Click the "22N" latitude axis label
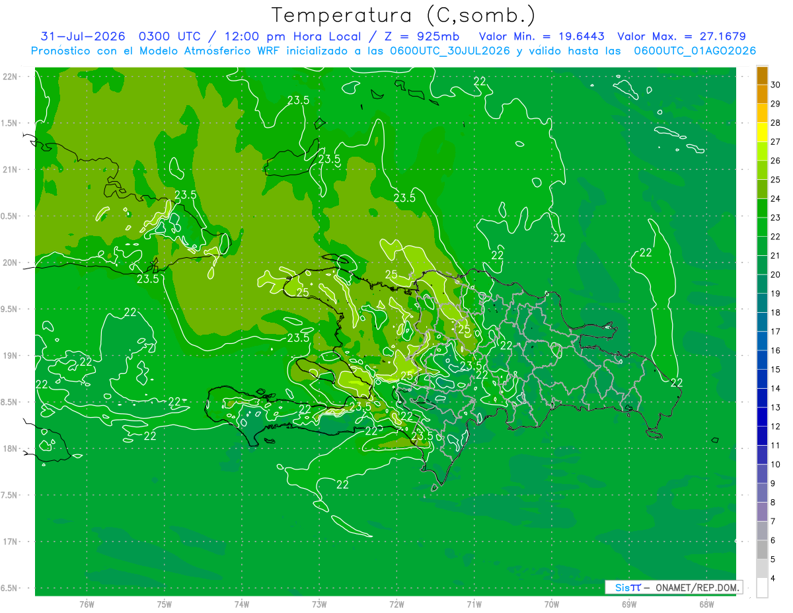793x613 pixels. click(11, 77)
